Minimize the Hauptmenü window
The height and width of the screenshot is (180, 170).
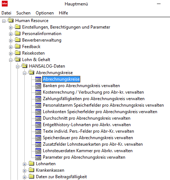(159, 4)
